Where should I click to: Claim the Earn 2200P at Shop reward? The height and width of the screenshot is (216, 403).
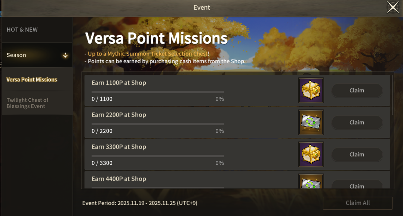[357, 123]
